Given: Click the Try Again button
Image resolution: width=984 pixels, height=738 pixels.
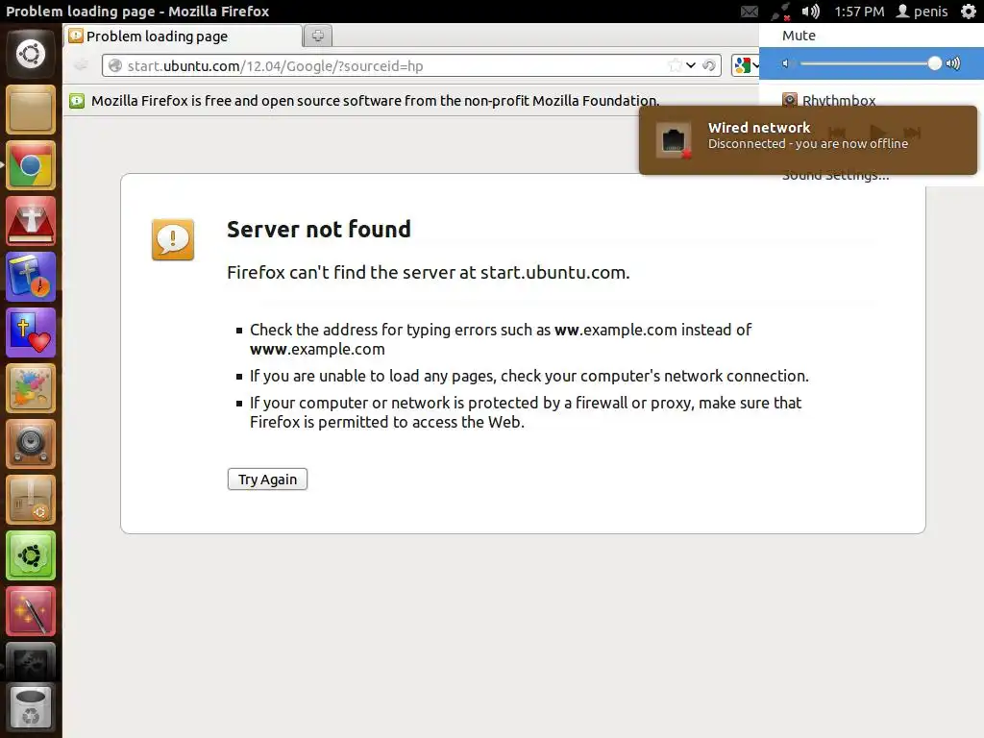Looking at the screenshot, I should coord(267,480).
